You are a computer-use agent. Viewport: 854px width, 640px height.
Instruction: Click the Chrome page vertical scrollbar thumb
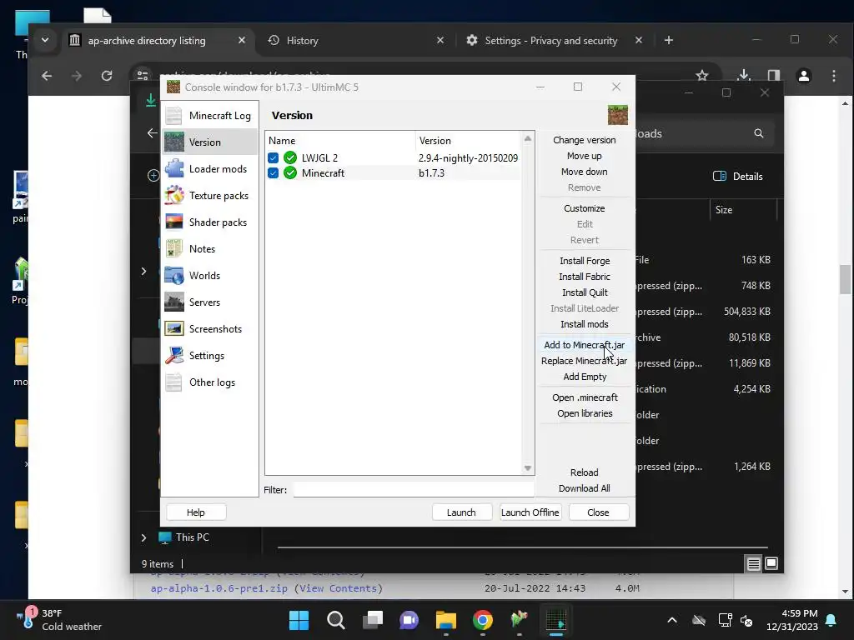point(845,279)
